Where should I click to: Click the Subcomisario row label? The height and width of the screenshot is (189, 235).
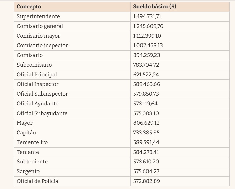(34, 65)
